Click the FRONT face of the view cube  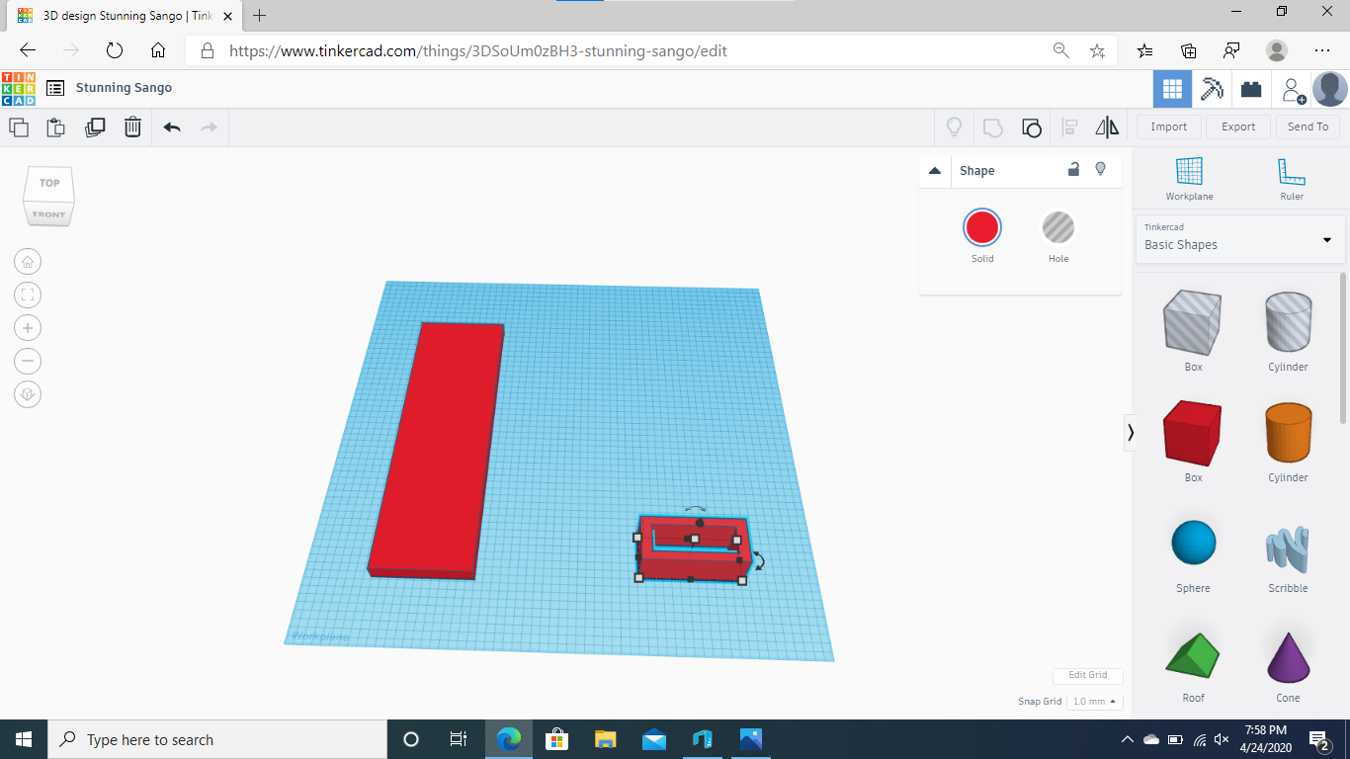point(48,213)
